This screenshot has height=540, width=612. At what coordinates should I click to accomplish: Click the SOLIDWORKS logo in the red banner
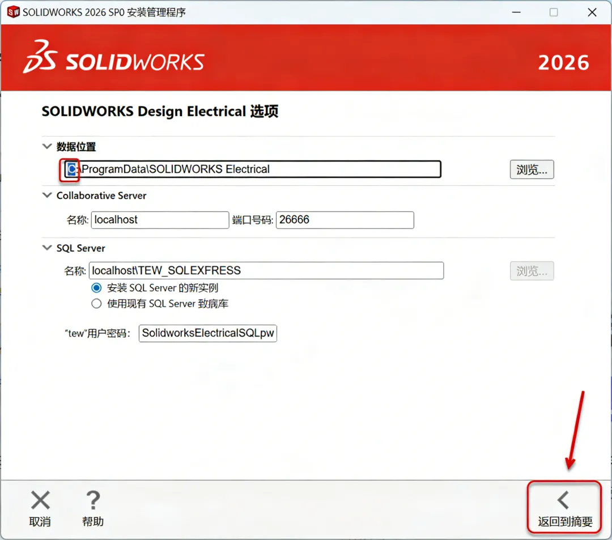pyautogui.click(x=113, y=57)
